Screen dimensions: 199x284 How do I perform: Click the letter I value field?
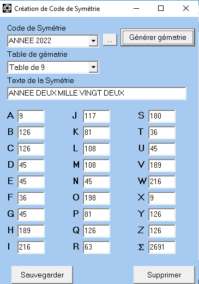(x=31, y=247)
